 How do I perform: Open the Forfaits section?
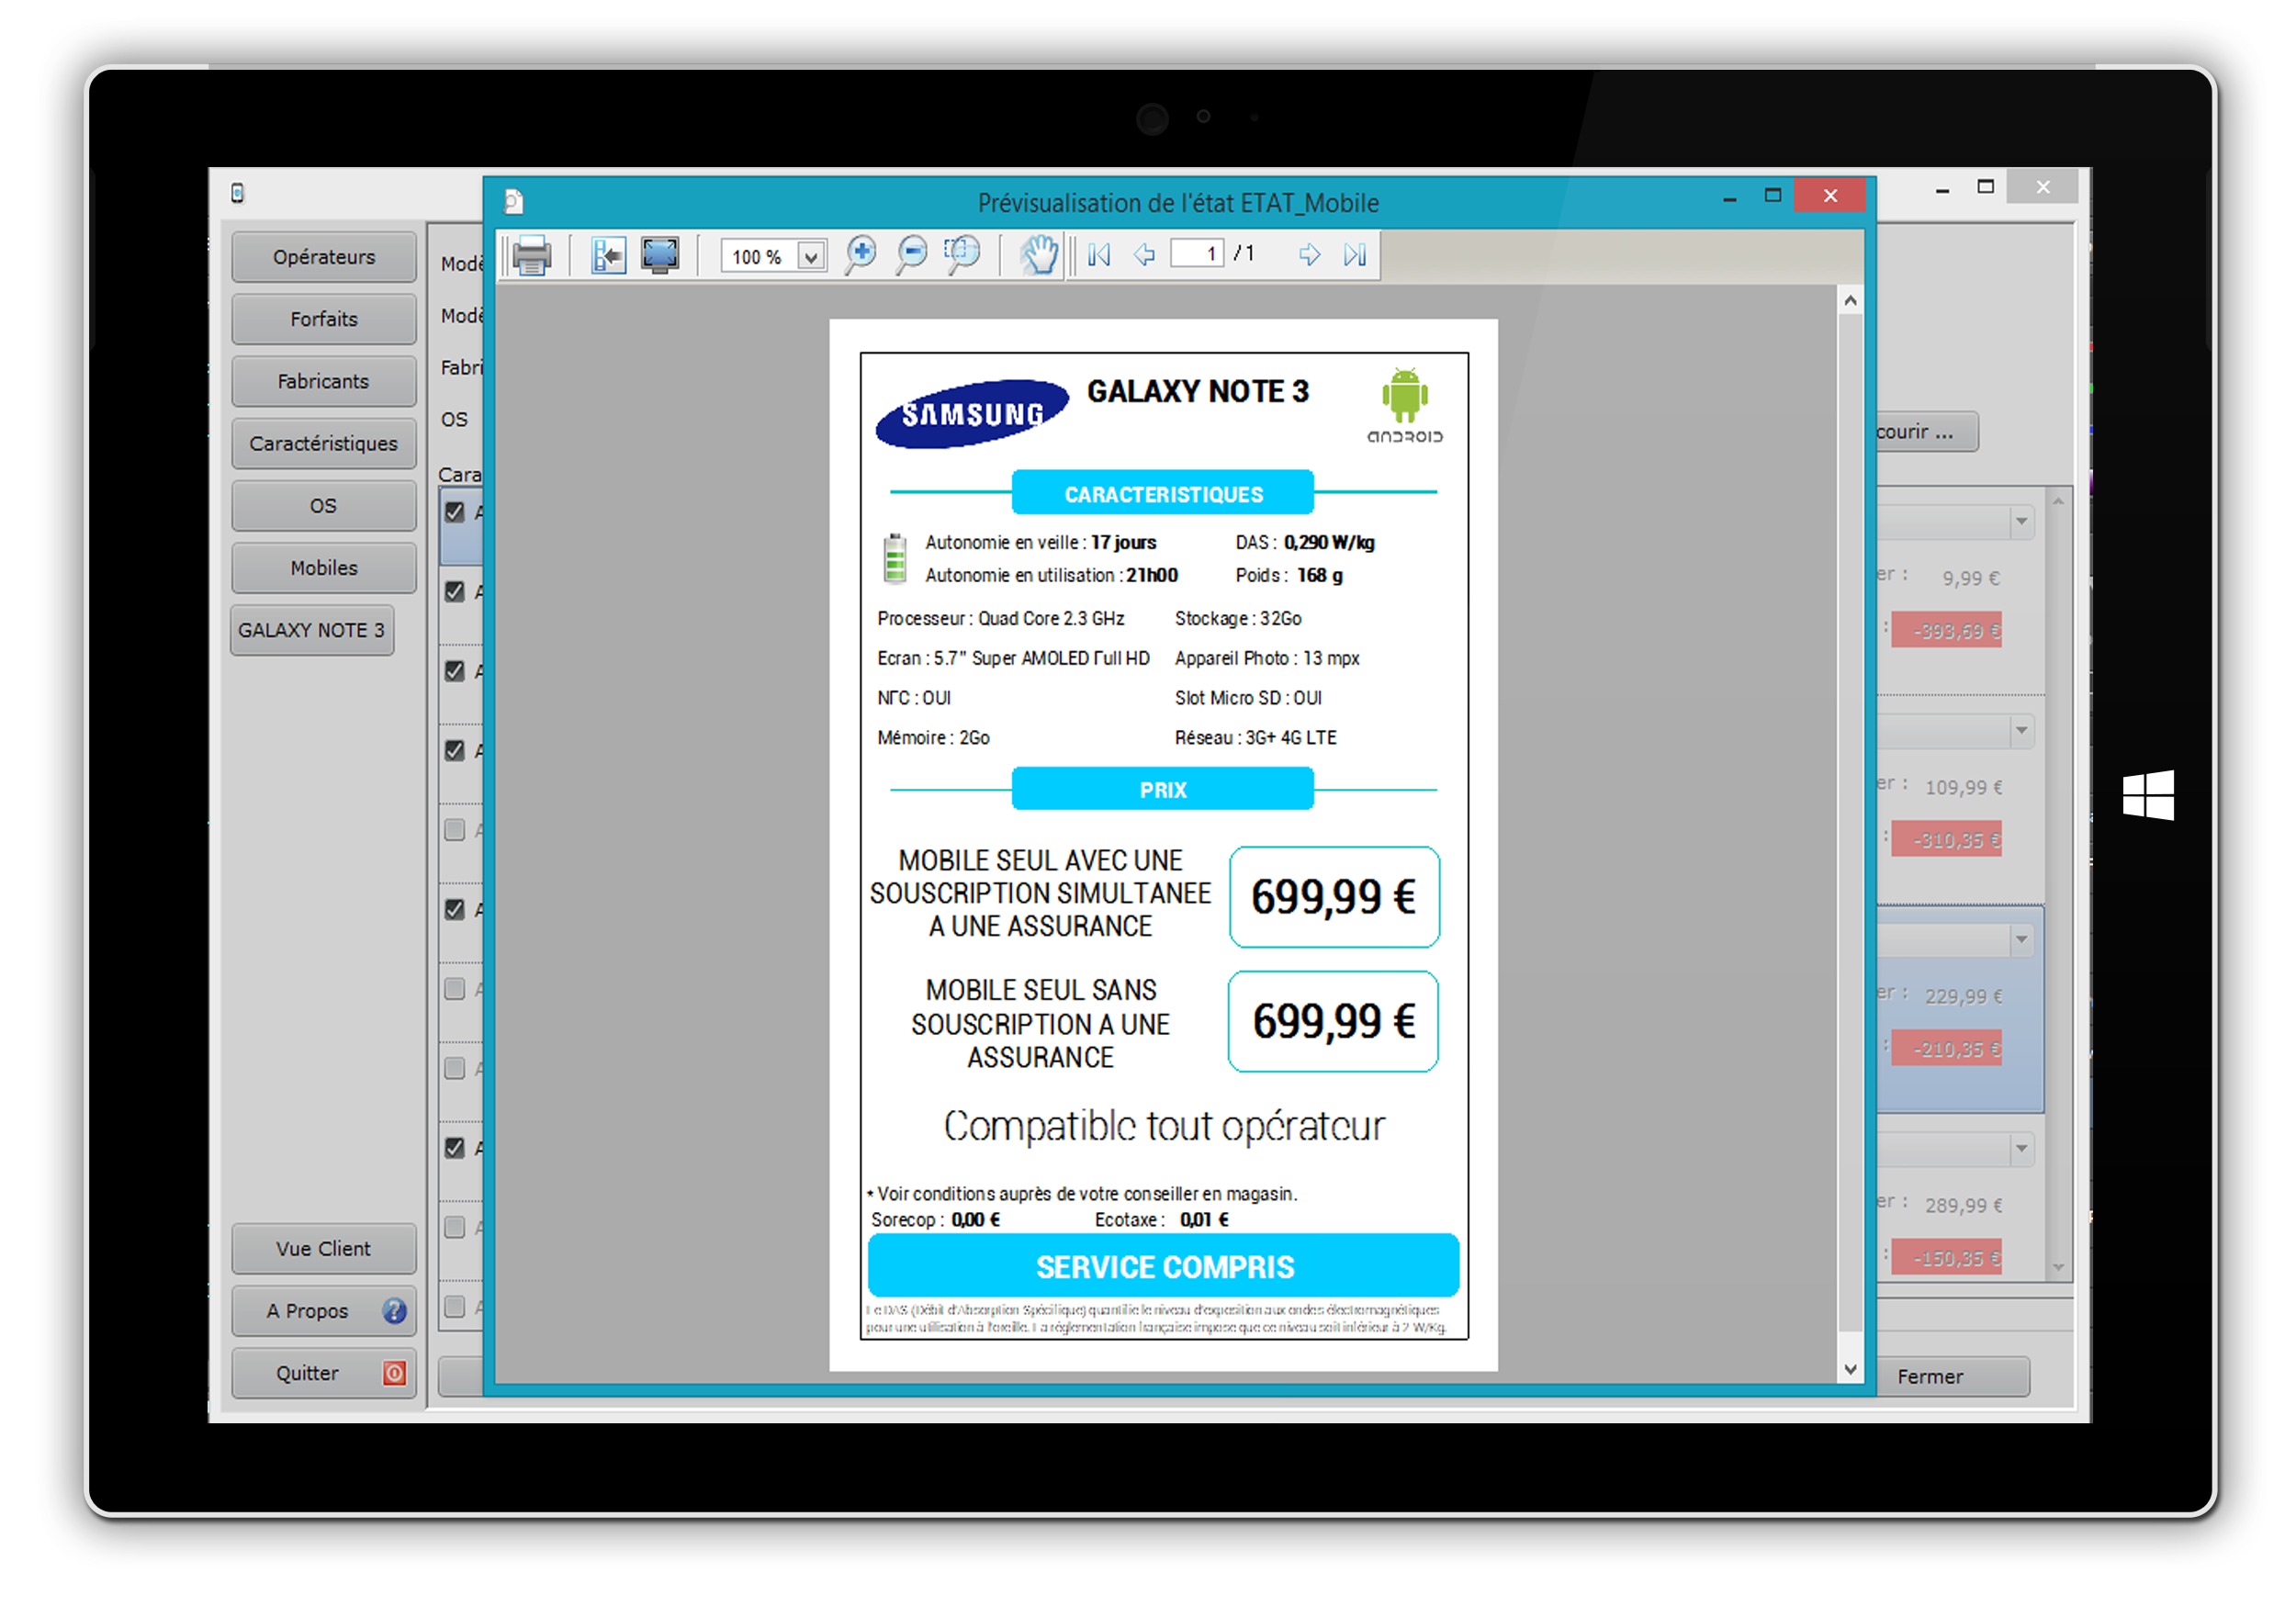[x=324, y=319]
